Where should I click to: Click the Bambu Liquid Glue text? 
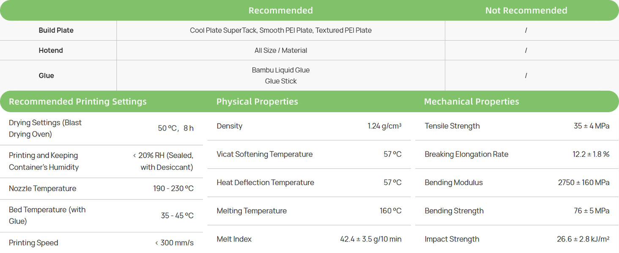281,70
